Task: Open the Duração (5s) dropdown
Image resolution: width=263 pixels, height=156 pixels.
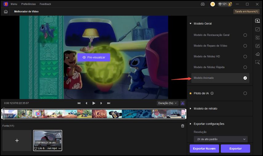Action: (x=167, y=103)
